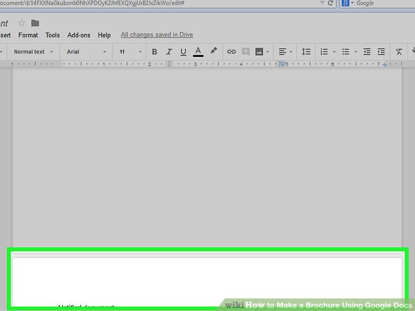Click the text alignment icon
Image resolution: width=415 pixels, height=311 pixels.
[x=282, y=52]
